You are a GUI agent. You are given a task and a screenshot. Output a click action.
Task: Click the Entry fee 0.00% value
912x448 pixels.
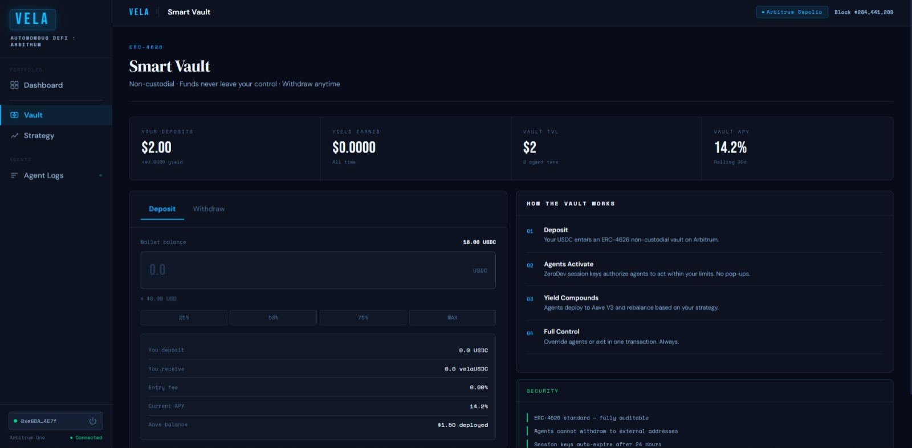tap(479, 388)
